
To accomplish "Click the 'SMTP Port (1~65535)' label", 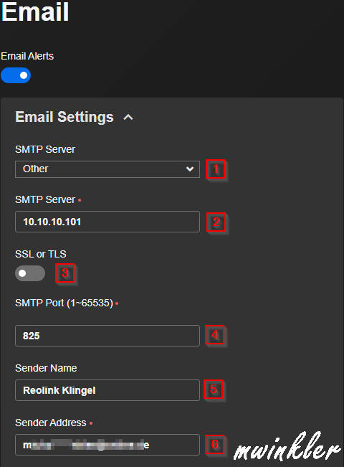I will (64, 303).
